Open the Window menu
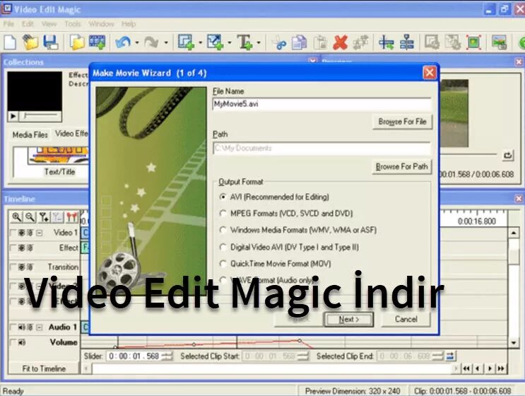This screenshot has width=525, height=396. pyautogui.click(x=102, y=24)
